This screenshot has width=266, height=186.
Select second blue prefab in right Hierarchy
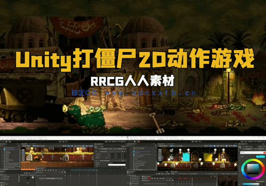pyautogui.click(x=142, y=154)
